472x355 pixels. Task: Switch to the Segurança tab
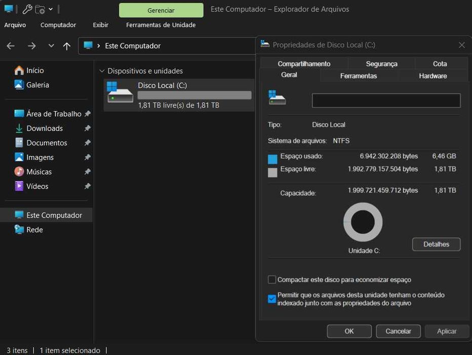382,64
